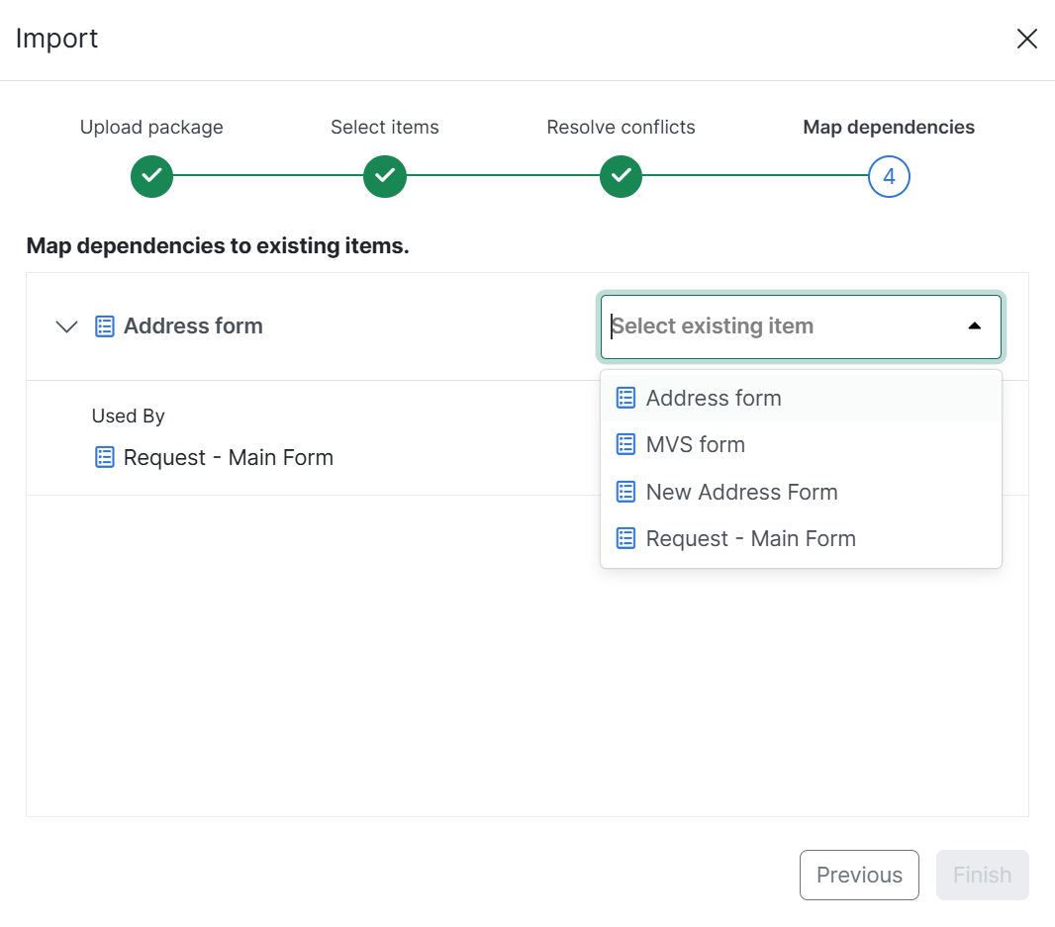Focus the 'Select existing item' input field
1055x927 pixels.
[x=772, y=326]
